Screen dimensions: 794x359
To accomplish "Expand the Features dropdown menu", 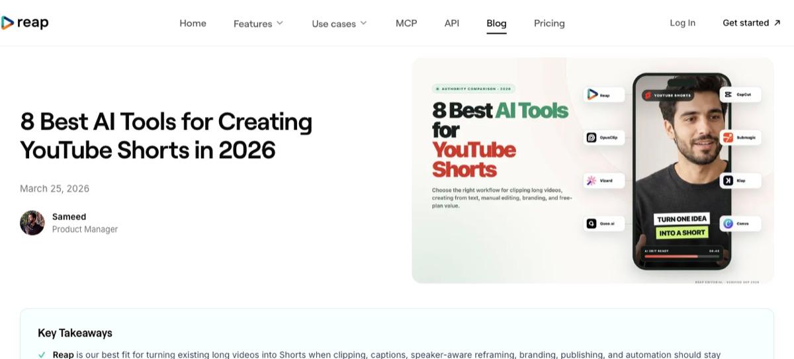I will pos(258,23).
